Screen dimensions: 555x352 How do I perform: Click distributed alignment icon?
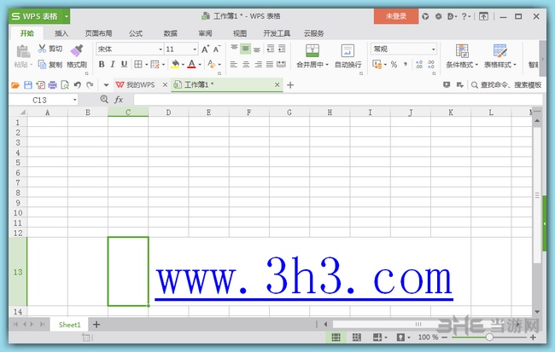(281, 64)
